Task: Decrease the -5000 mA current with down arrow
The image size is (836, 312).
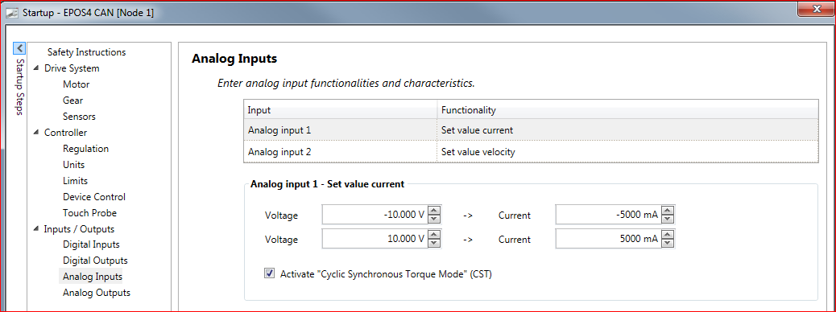Action: pyautogui.click(x=668, y=220)
